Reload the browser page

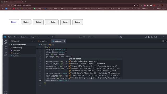8,5
